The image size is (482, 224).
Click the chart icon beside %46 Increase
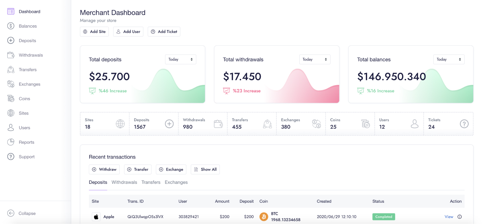point(92,91)
